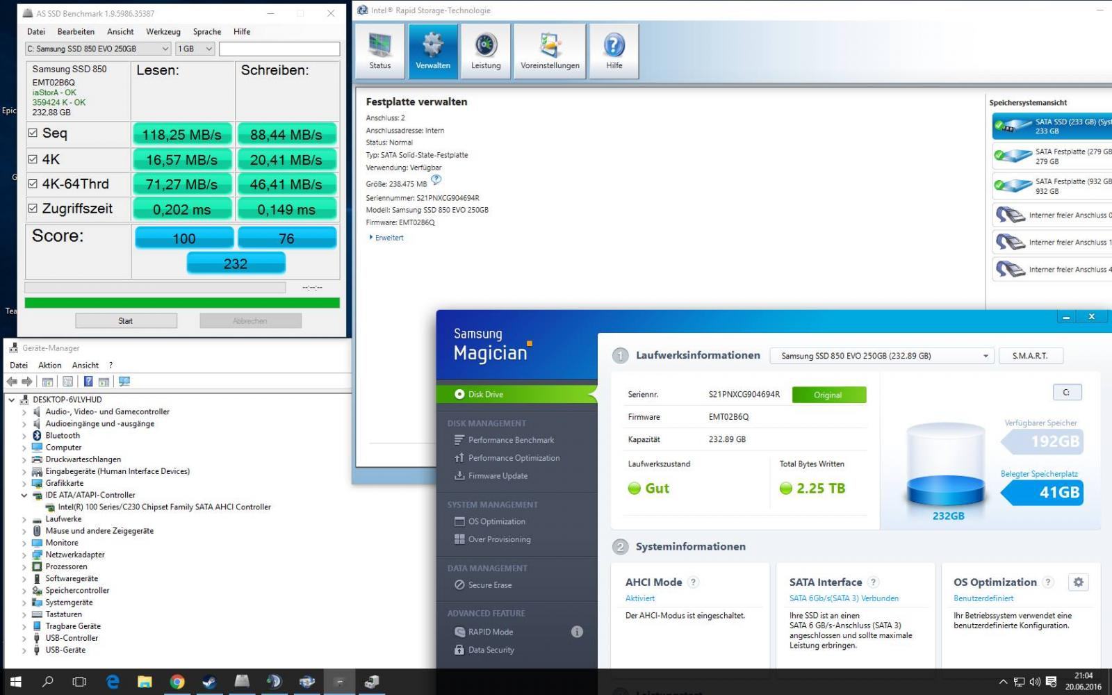Screen dimensions: 1112x695
Task: Click the green progress bar in AS SSD
Action: [x=182, y=303]
